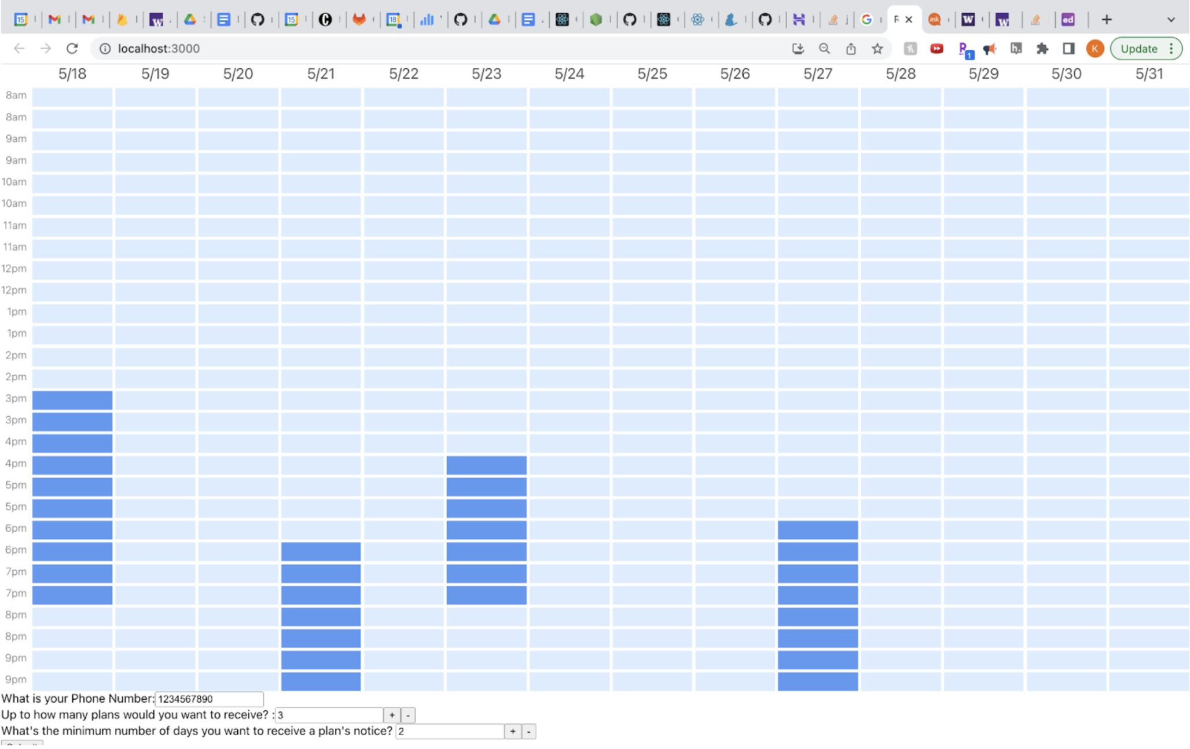Increase plans count with plus button

tap(392, 715)
